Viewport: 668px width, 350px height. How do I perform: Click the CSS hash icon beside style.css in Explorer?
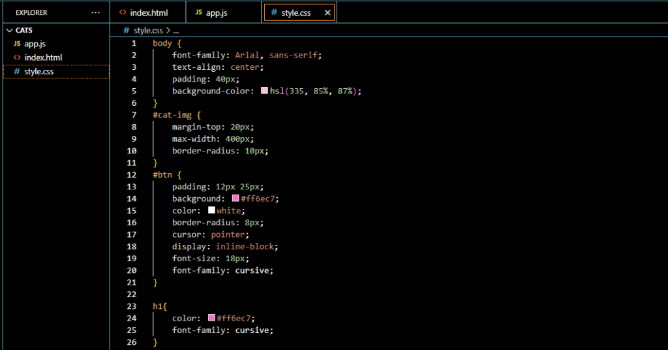[17, 71]
